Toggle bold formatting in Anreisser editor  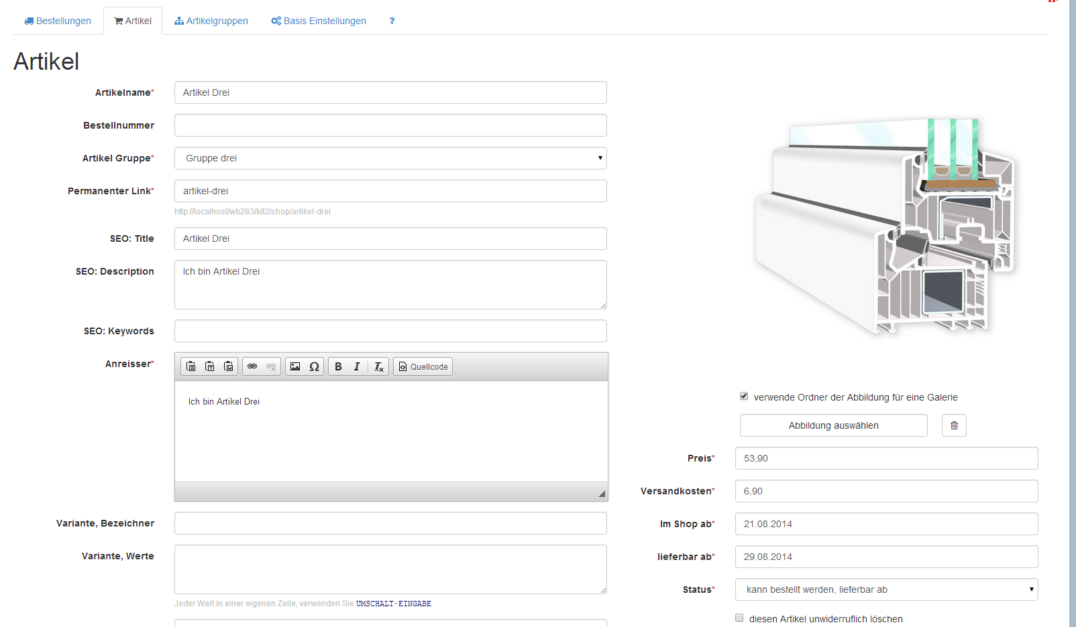[338, 366]
